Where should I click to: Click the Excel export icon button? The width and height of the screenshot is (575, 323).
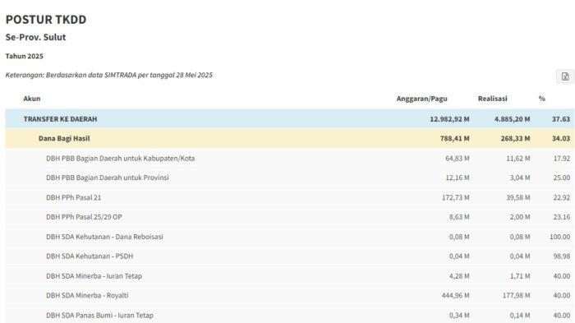[565, 76]
